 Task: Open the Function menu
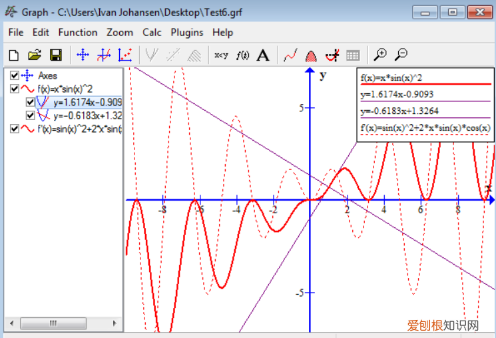[x=77, y=32]
